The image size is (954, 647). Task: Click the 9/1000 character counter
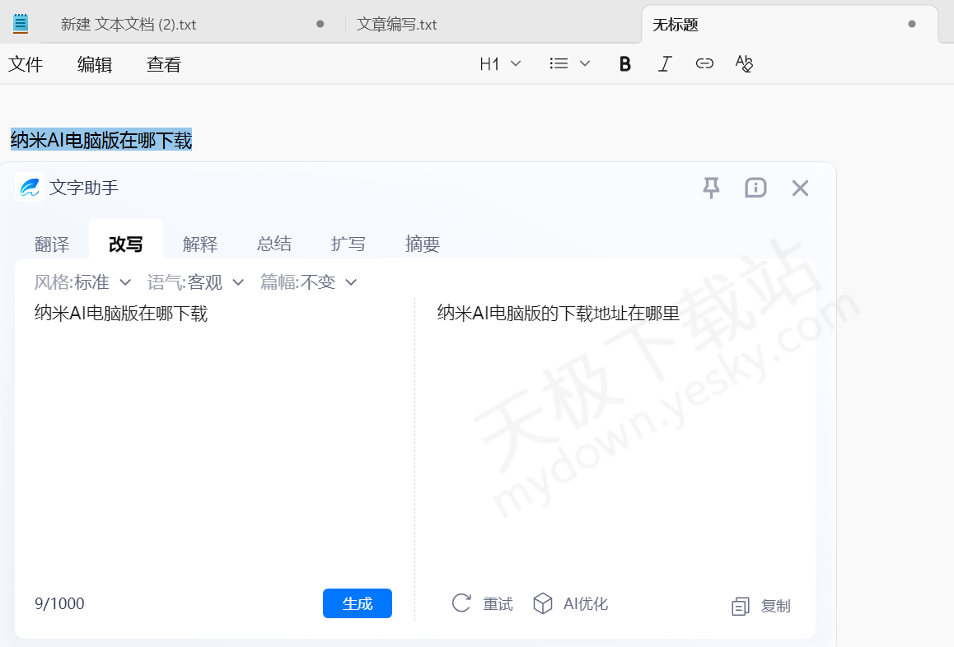(59, 603)
